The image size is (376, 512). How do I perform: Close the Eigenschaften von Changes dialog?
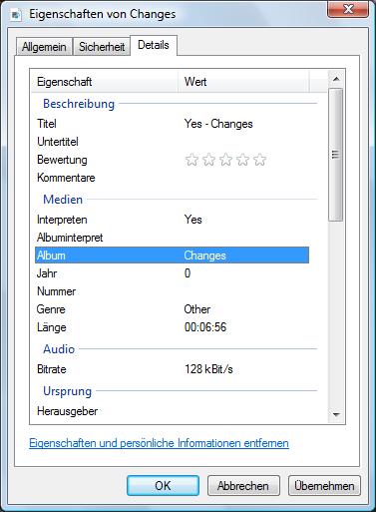click(348, 9)
